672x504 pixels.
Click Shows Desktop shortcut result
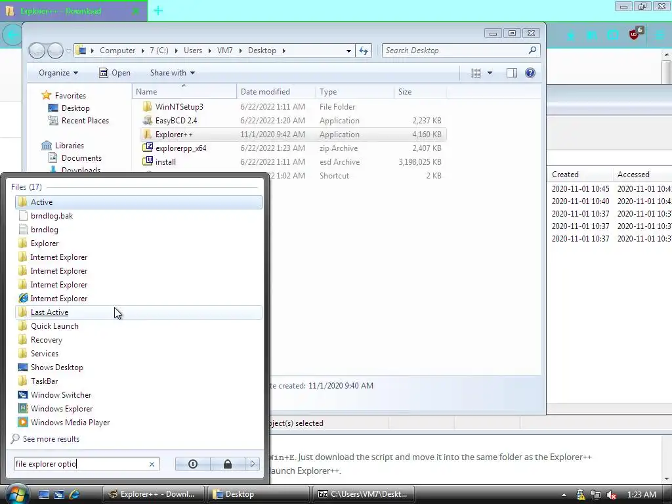(x=138, y=367)
